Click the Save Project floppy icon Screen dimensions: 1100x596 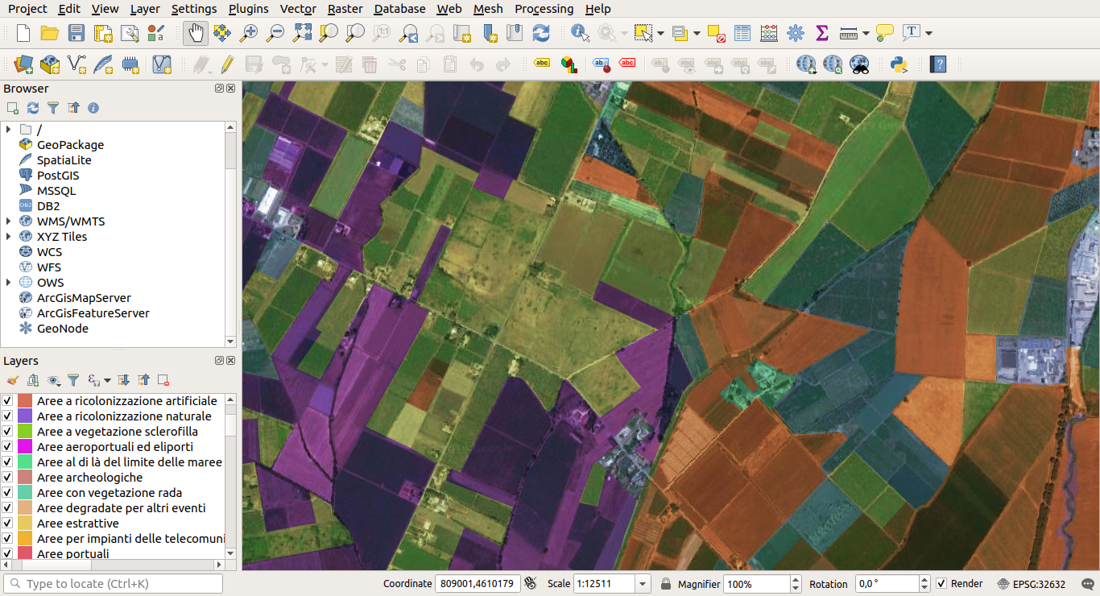pyautogui.click(x=76, y=33)
